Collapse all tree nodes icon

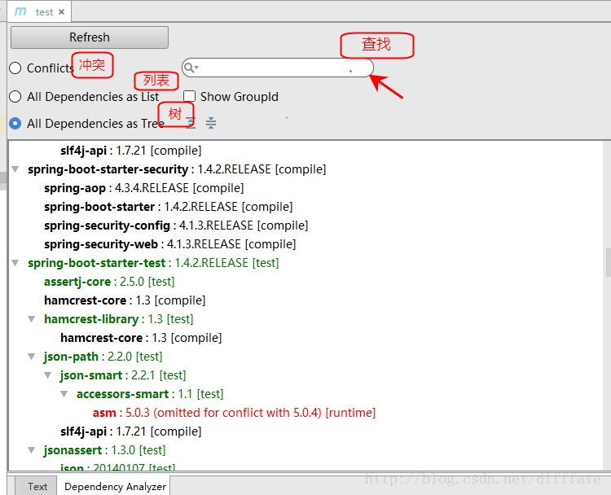[211, 123]
